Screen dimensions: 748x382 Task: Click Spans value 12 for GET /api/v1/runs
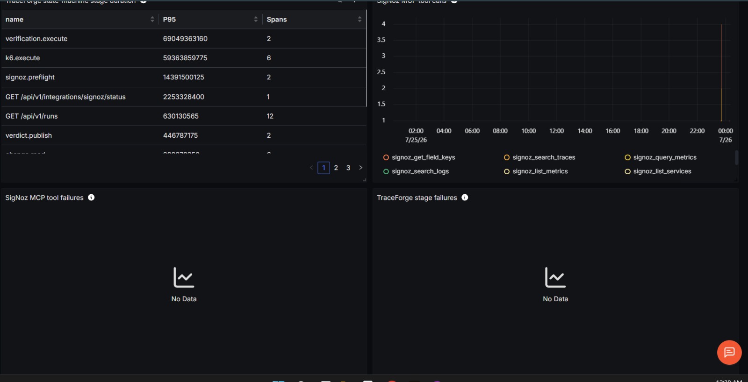(270, 116)
